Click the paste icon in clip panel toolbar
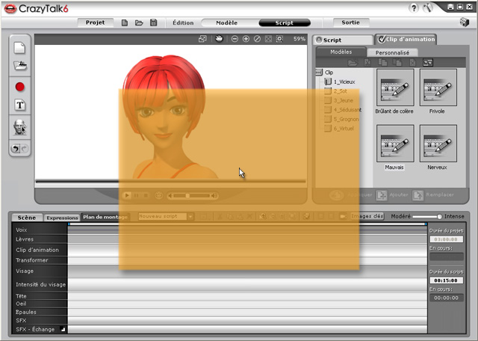The height and width of the screenshot is (341, 478). pos(397,63)
